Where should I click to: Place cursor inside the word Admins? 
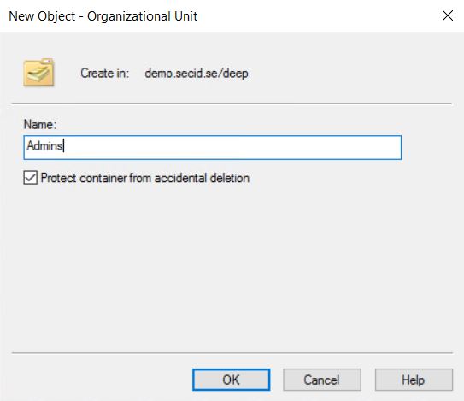click(x=44, y=146)
